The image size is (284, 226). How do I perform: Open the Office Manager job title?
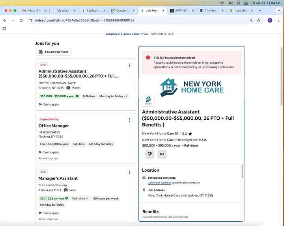click(x=54, y=126)
